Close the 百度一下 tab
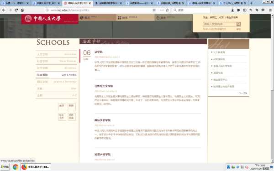 27,3
